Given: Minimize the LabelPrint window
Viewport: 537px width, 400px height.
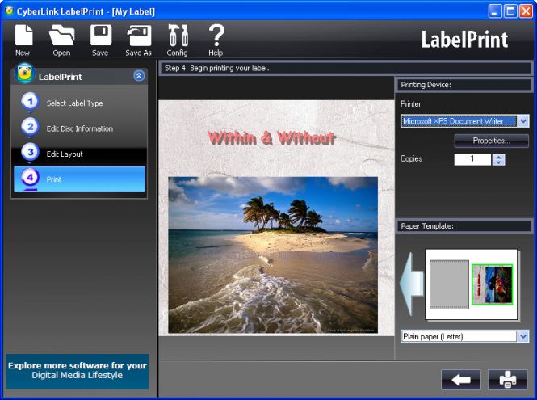Looking at the screenshot, I should tap(494, 11).
